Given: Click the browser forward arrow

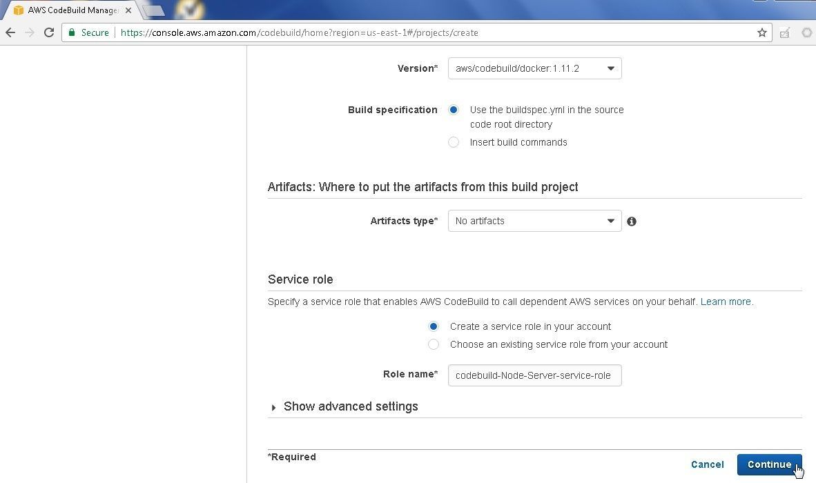Looking at the screenshot, I should coord(30,32).
